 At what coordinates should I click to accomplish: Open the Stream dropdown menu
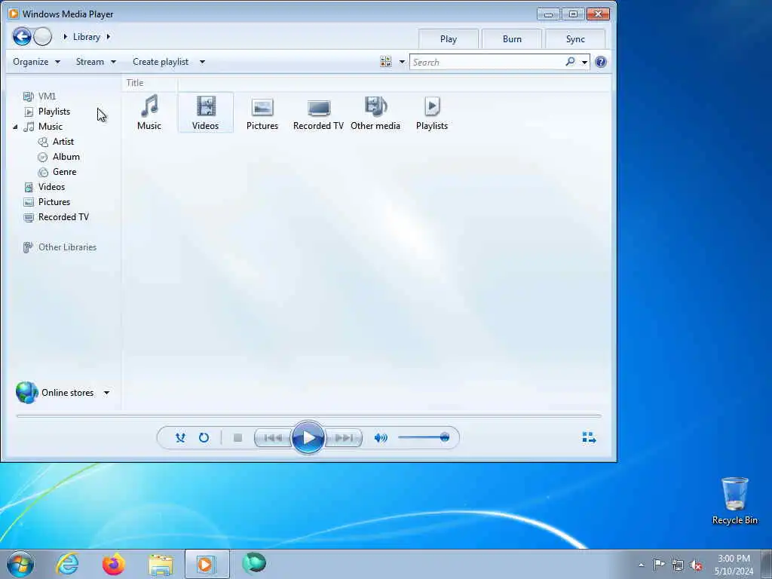96,62
